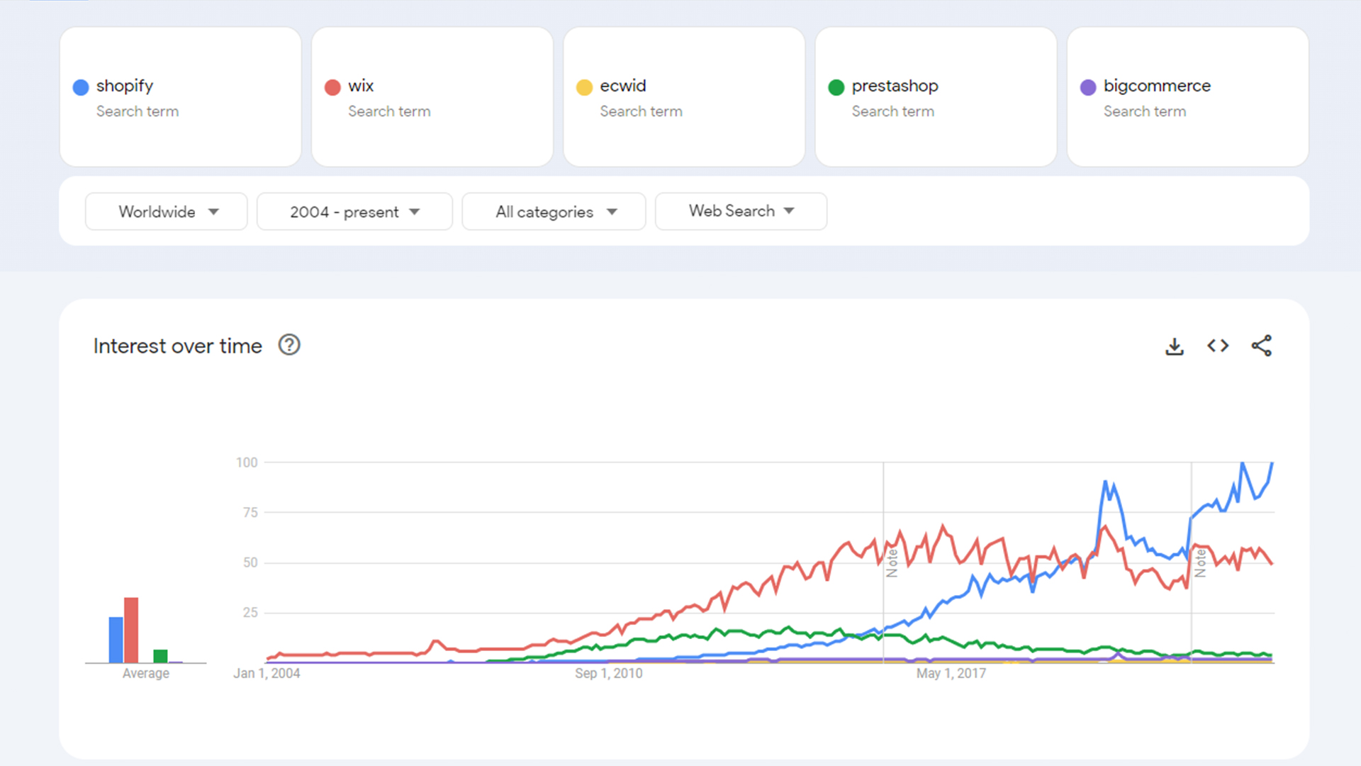This screenshot has height=766, width=1361.
Task: Click the yellow ecwid color dot
Action: tap(584, 87)
